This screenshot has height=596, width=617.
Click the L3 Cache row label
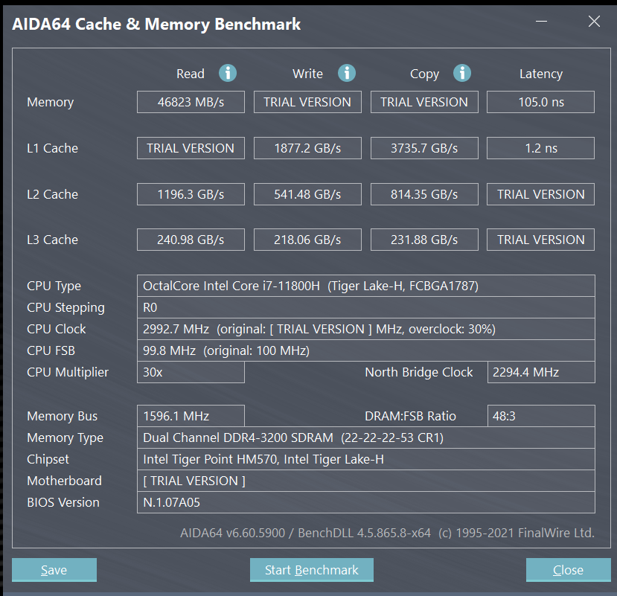[x=52, y=240]
